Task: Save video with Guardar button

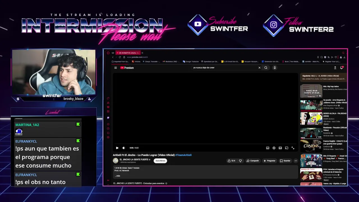Action: (x=285, y=161)
